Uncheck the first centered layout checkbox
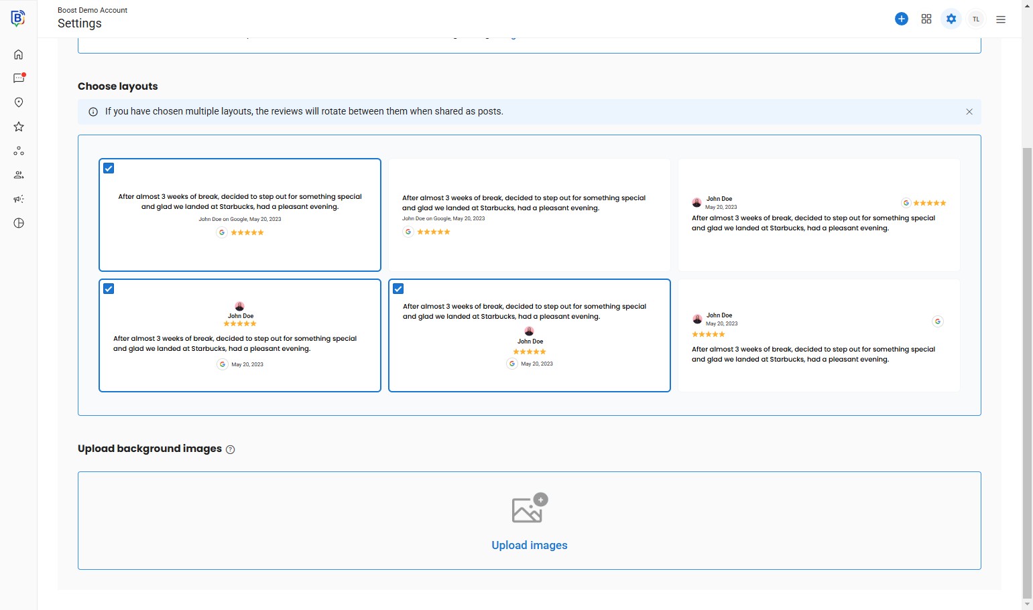 tap(109, 168)
